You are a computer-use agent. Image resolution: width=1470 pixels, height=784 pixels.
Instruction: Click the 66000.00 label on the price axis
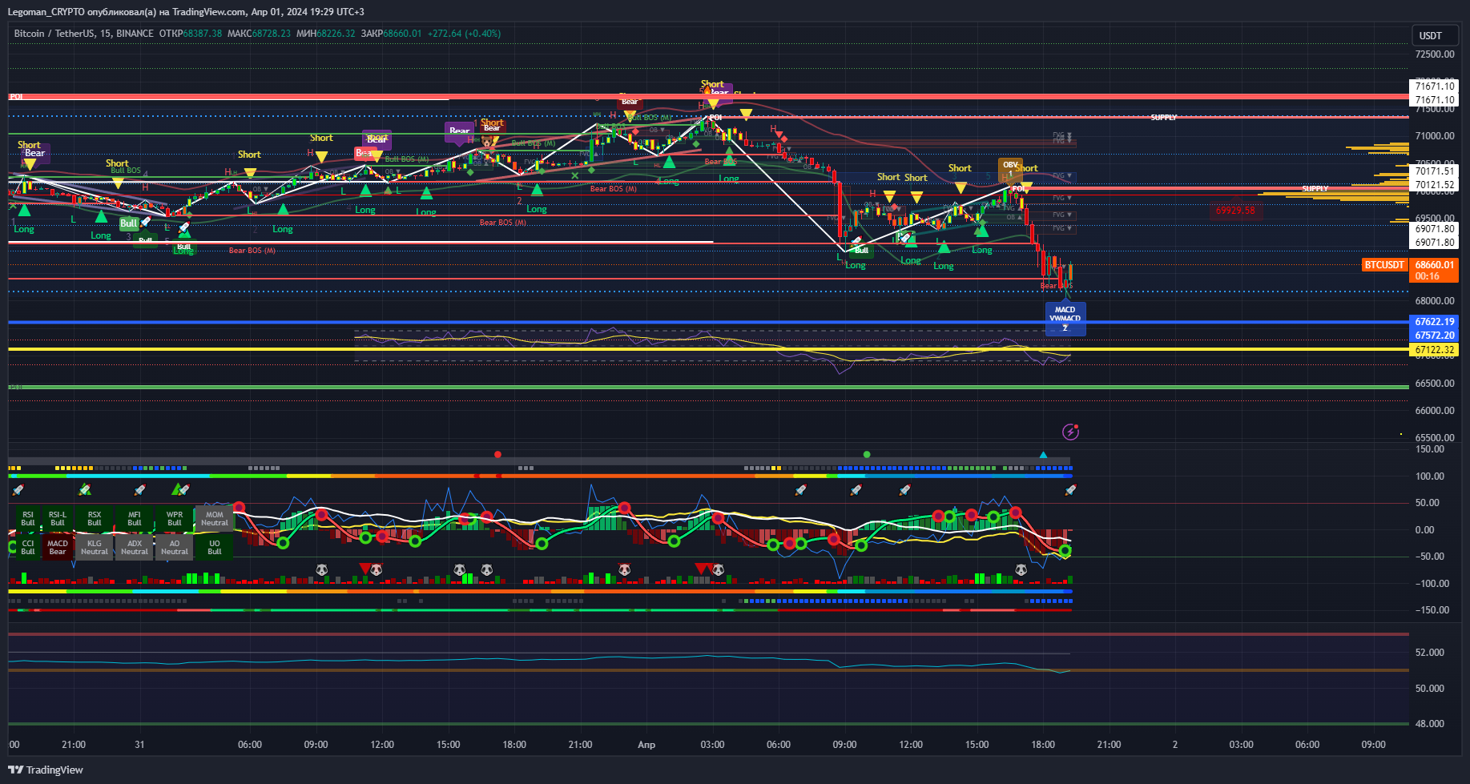click(x=1435, y=411)
